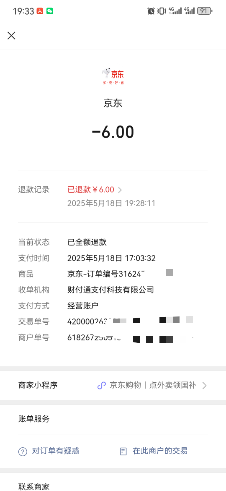226x491 pixels.
Task: Tap the question mark help icon
Action: pyautogui.click(x=23, y=452)
